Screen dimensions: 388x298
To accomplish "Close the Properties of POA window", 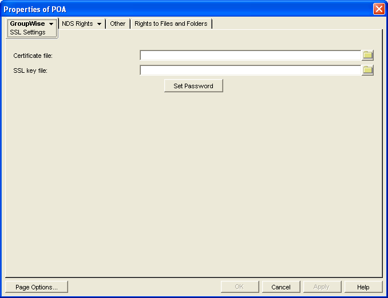I will (379, 9).
